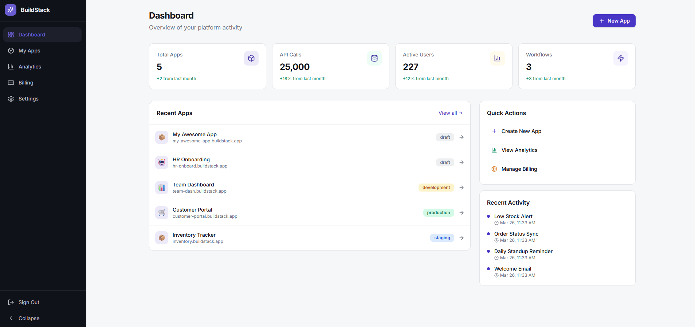This screenshot has height=327, width=695.
Task: Open the Low Stock Alert activity
Action: click(x=513, y=216)
